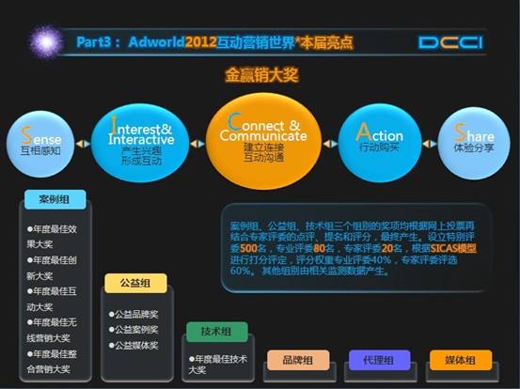Click the 金赢销大奖 heading
The width and height of the screenshot is (520, 389).
pyautogui.click(x=262, y=75)
